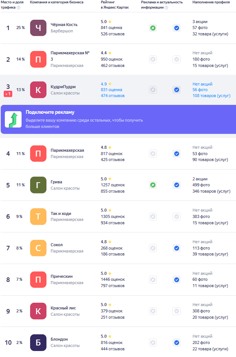This screenshot has width=236, height=357.
Task: Click the '3 акции' text
Action: tap(200, 22)
